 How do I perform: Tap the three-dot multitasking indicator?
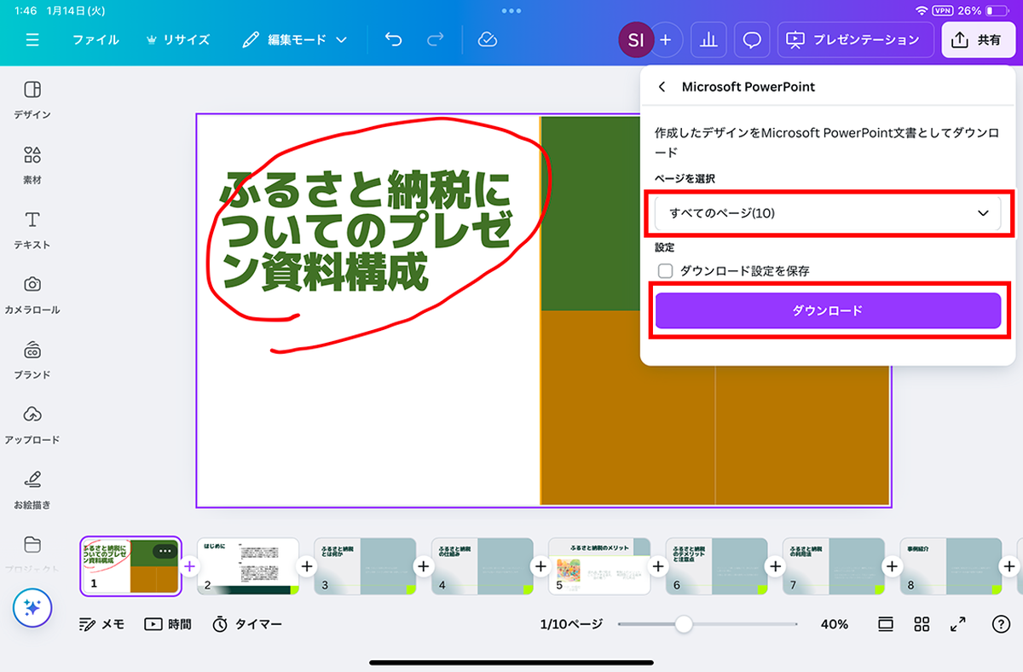pos(511,10)
